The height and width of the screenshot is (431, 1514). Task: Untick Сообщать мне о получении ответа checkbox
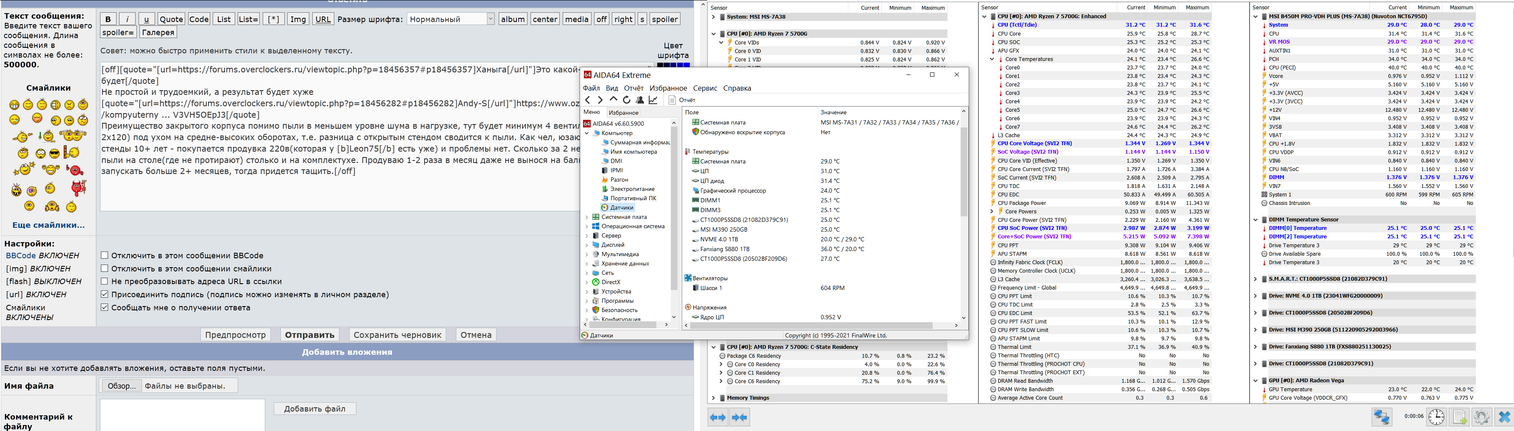pos(105,307)
